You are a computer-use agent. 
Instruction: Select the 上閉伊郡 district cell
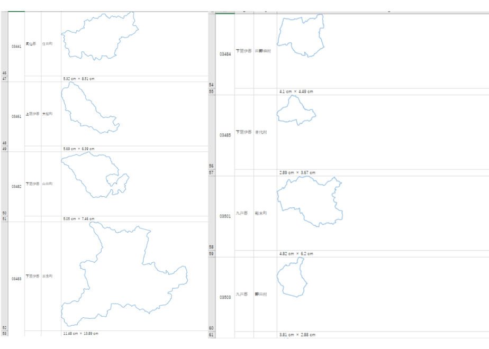click(33, 114)
